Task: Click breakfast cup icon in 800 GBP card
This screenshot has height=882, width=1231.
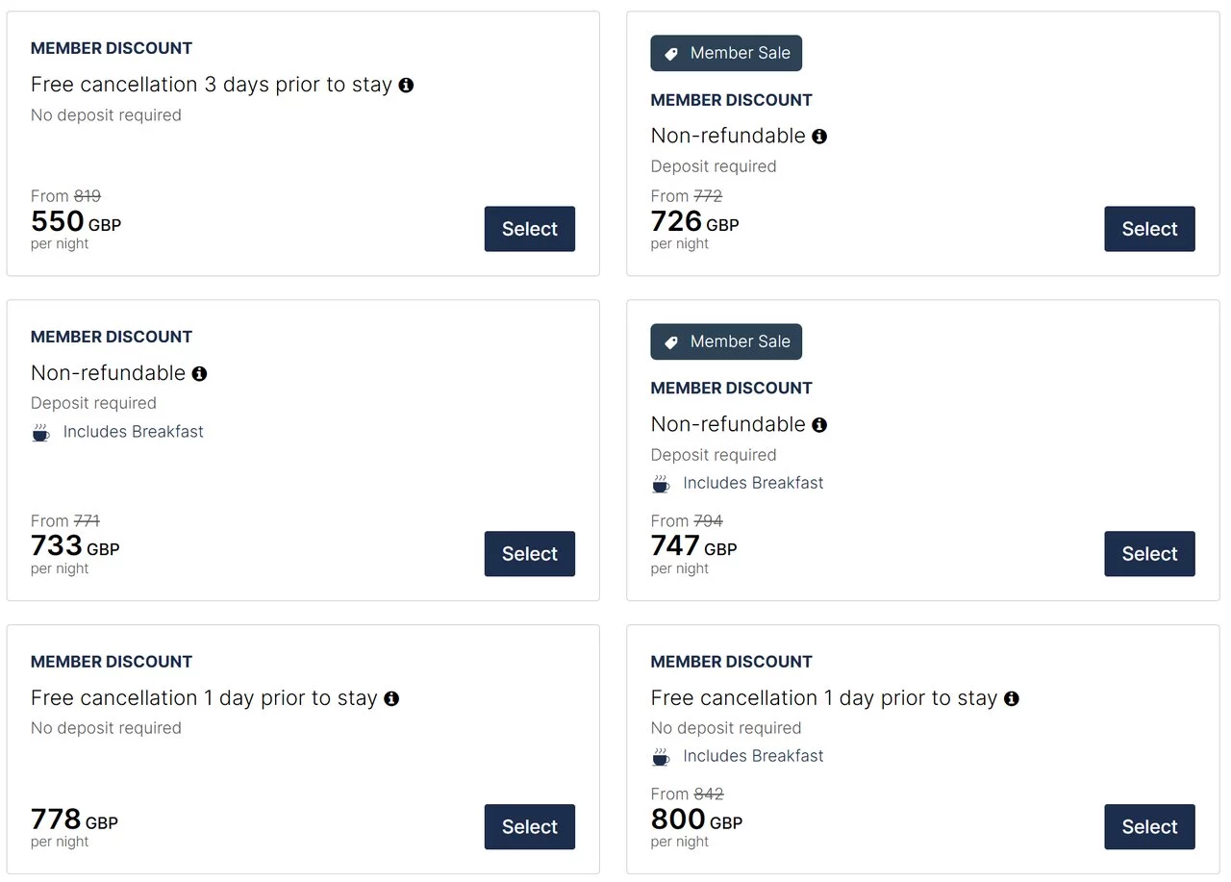Action: tap(661, 757)
